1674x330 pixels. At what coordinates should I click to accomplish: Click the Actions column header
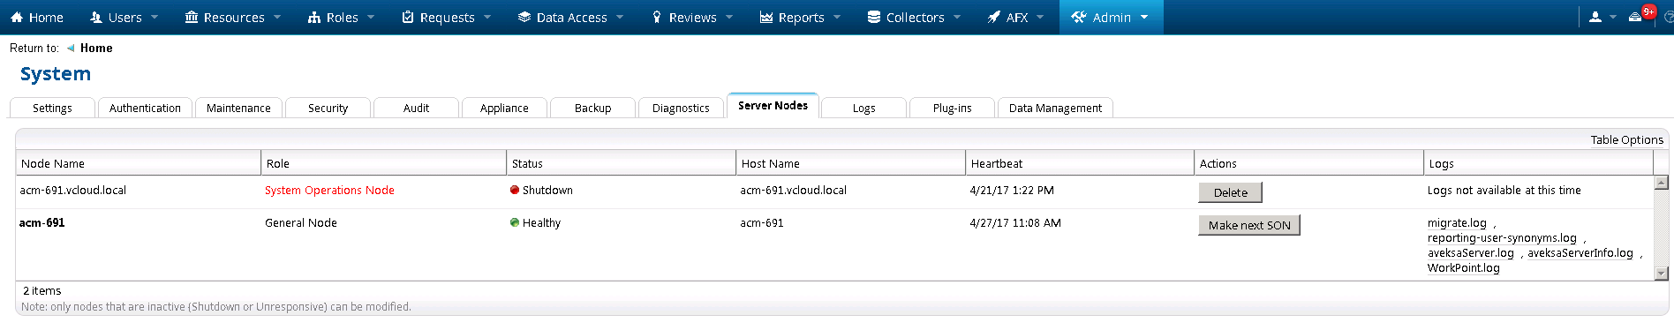point(1309,163)
